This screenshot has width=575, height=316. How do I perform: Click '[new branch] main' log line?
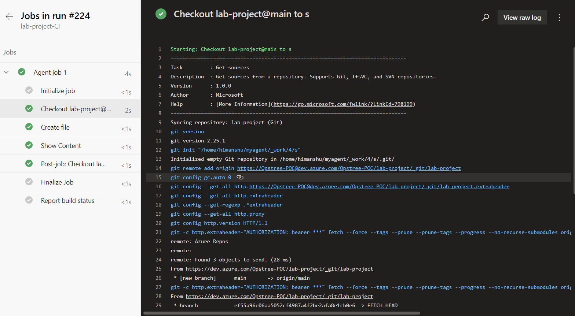coord(242,278)
